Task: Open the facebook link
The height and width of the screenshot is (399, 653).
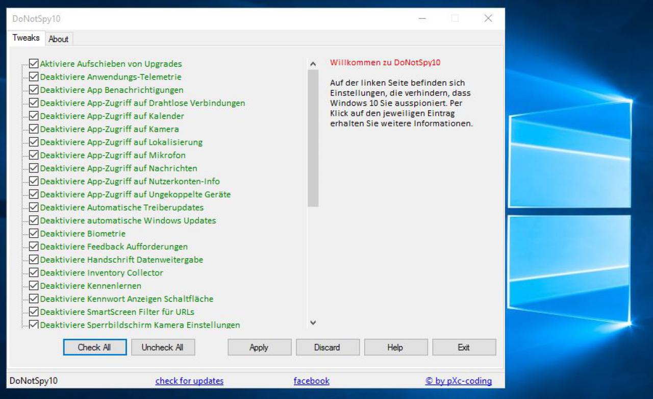Action: point(312,381)
